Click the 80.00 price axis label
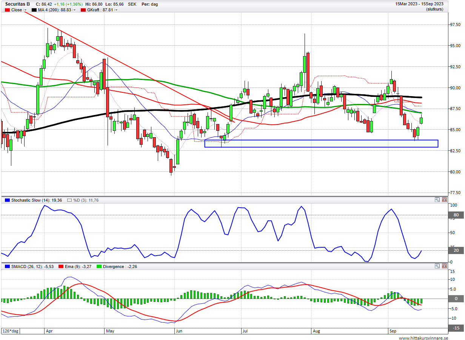 click(x=456, y=172)
